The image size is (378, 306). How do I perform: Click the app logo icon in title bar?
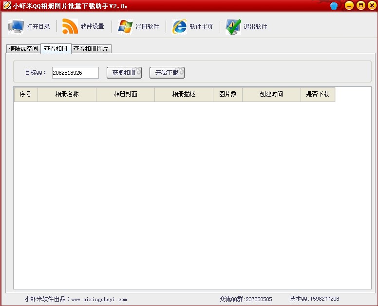(x=7, y=5)
